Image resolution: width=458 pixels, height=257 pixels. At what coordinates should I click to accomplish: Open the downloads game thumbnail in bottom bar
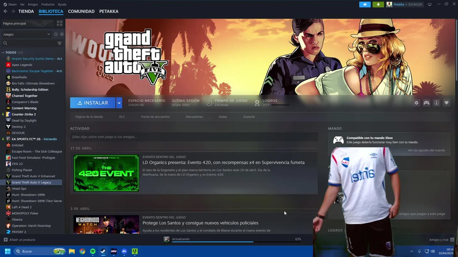[166, 240]
